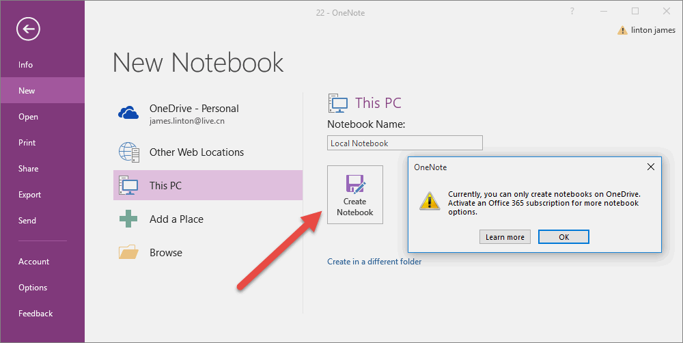Open the Browse folder icon
Screen dimensions: 683x343
click(129, 253)
